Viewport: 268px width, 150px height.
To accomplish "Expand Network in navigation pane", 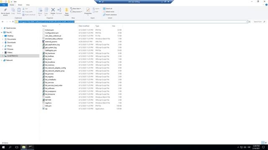I will point(2,60).
